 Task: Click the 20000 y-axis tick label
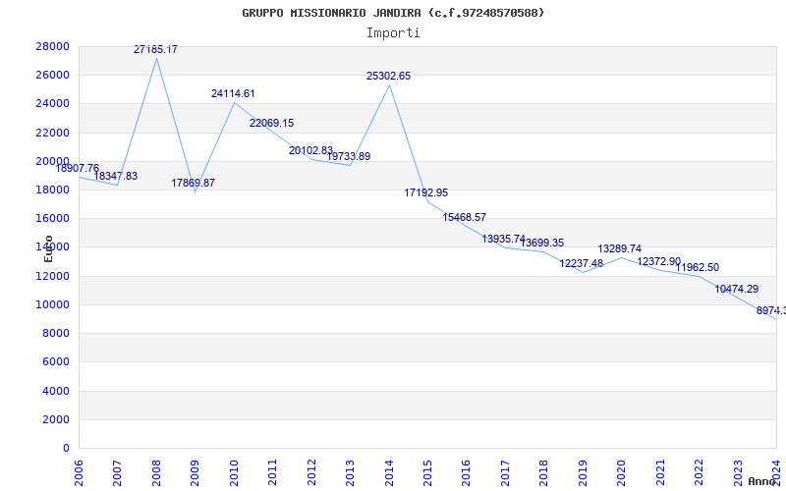pos(53,161)
